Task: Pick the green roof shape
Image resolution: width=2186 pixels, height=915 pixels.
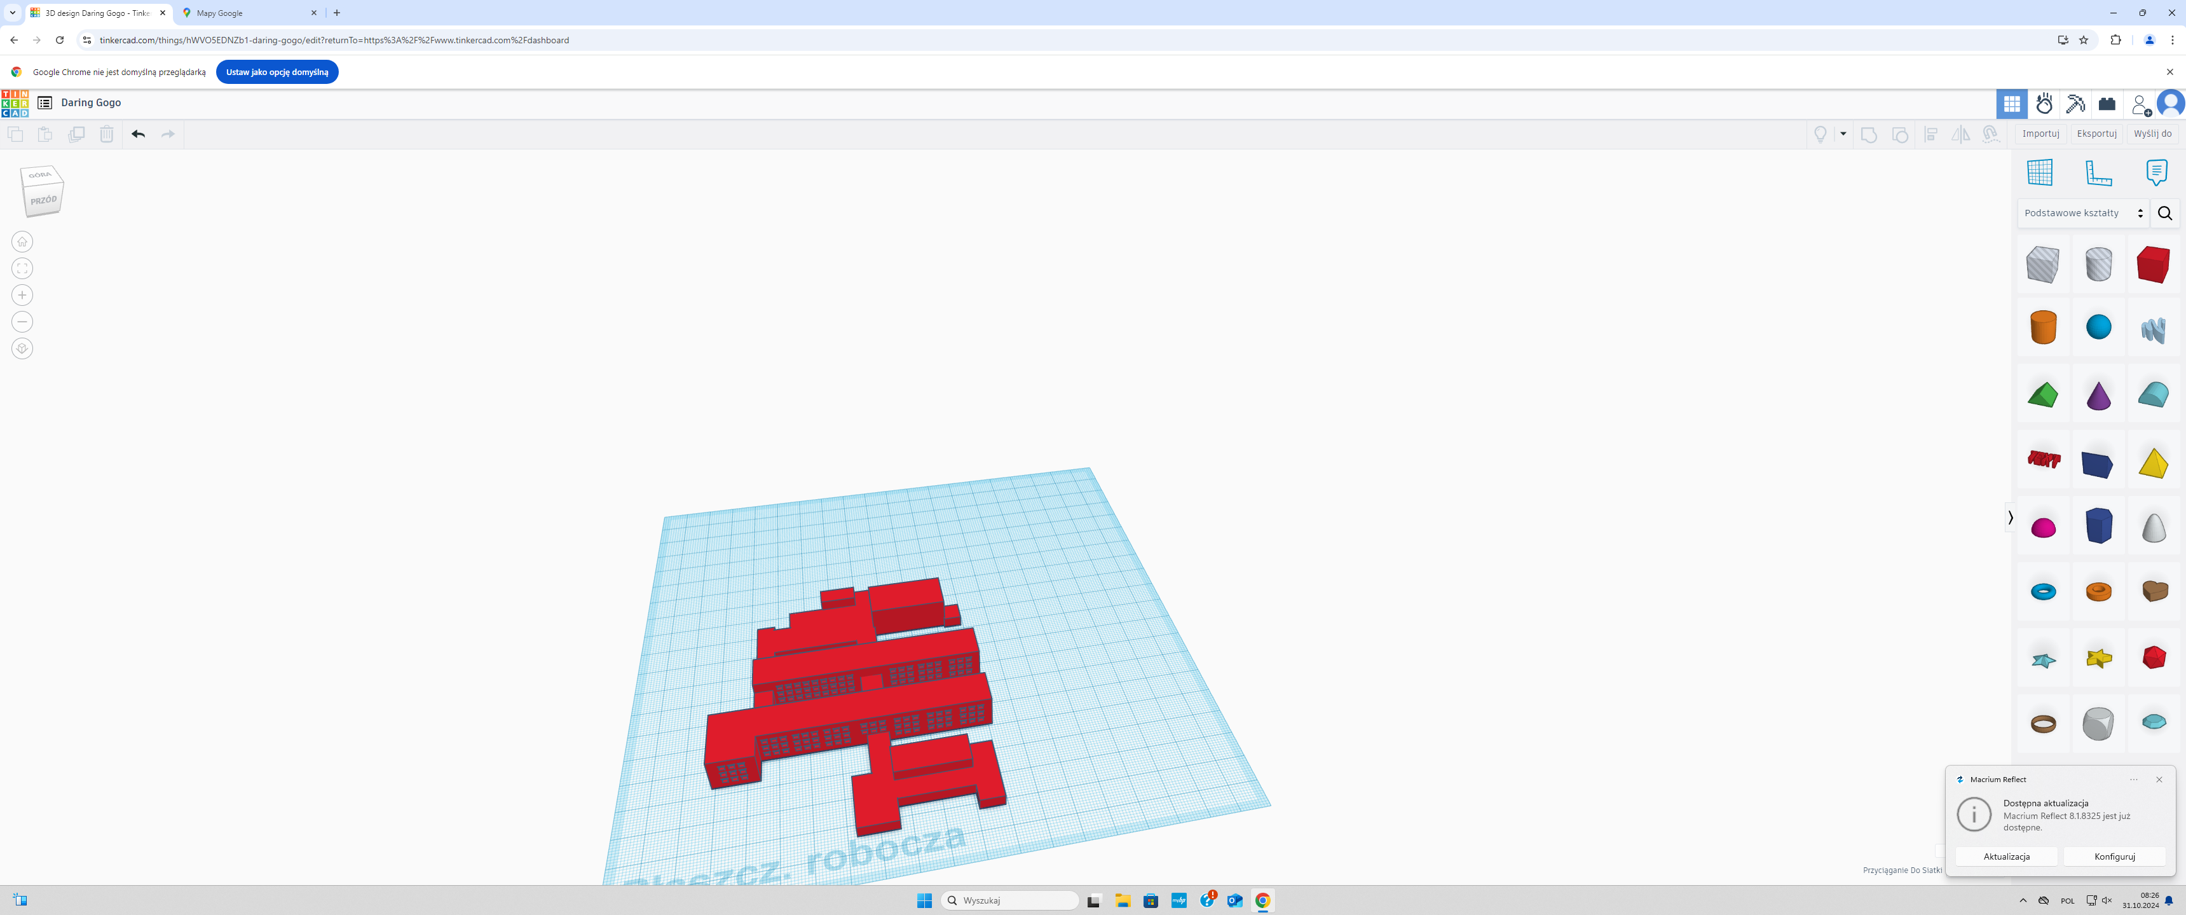Action: [x=2044, y=395]
